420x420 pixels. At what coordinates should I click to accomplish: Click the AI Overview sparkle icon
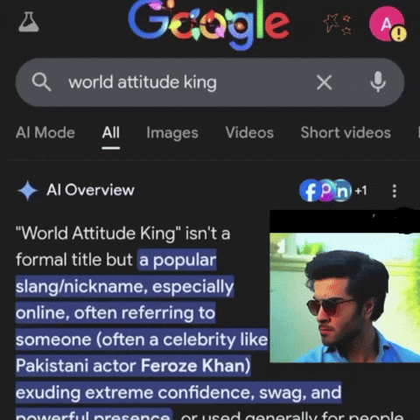click(28, 191)
